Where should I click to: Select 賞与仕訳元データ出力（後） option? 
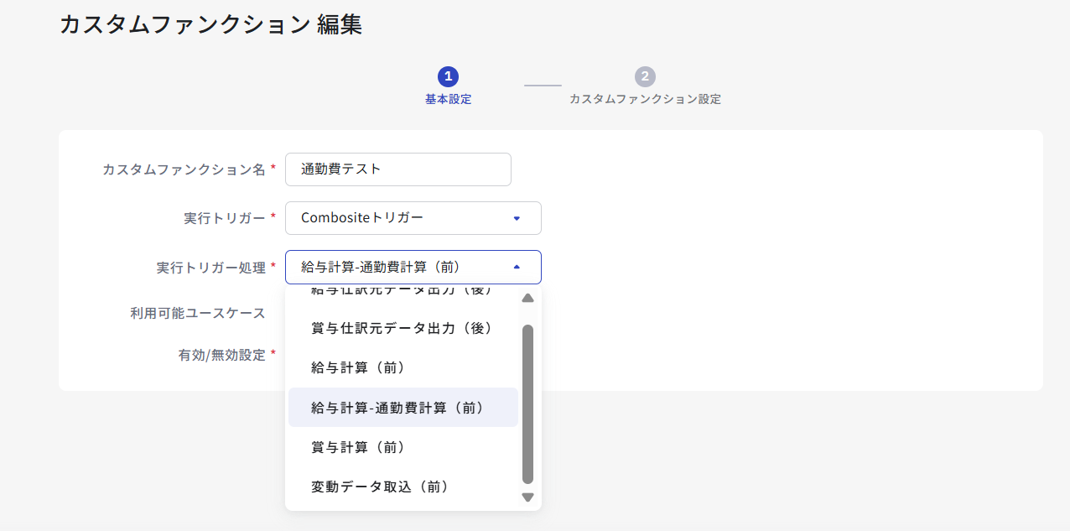(403, 328)
